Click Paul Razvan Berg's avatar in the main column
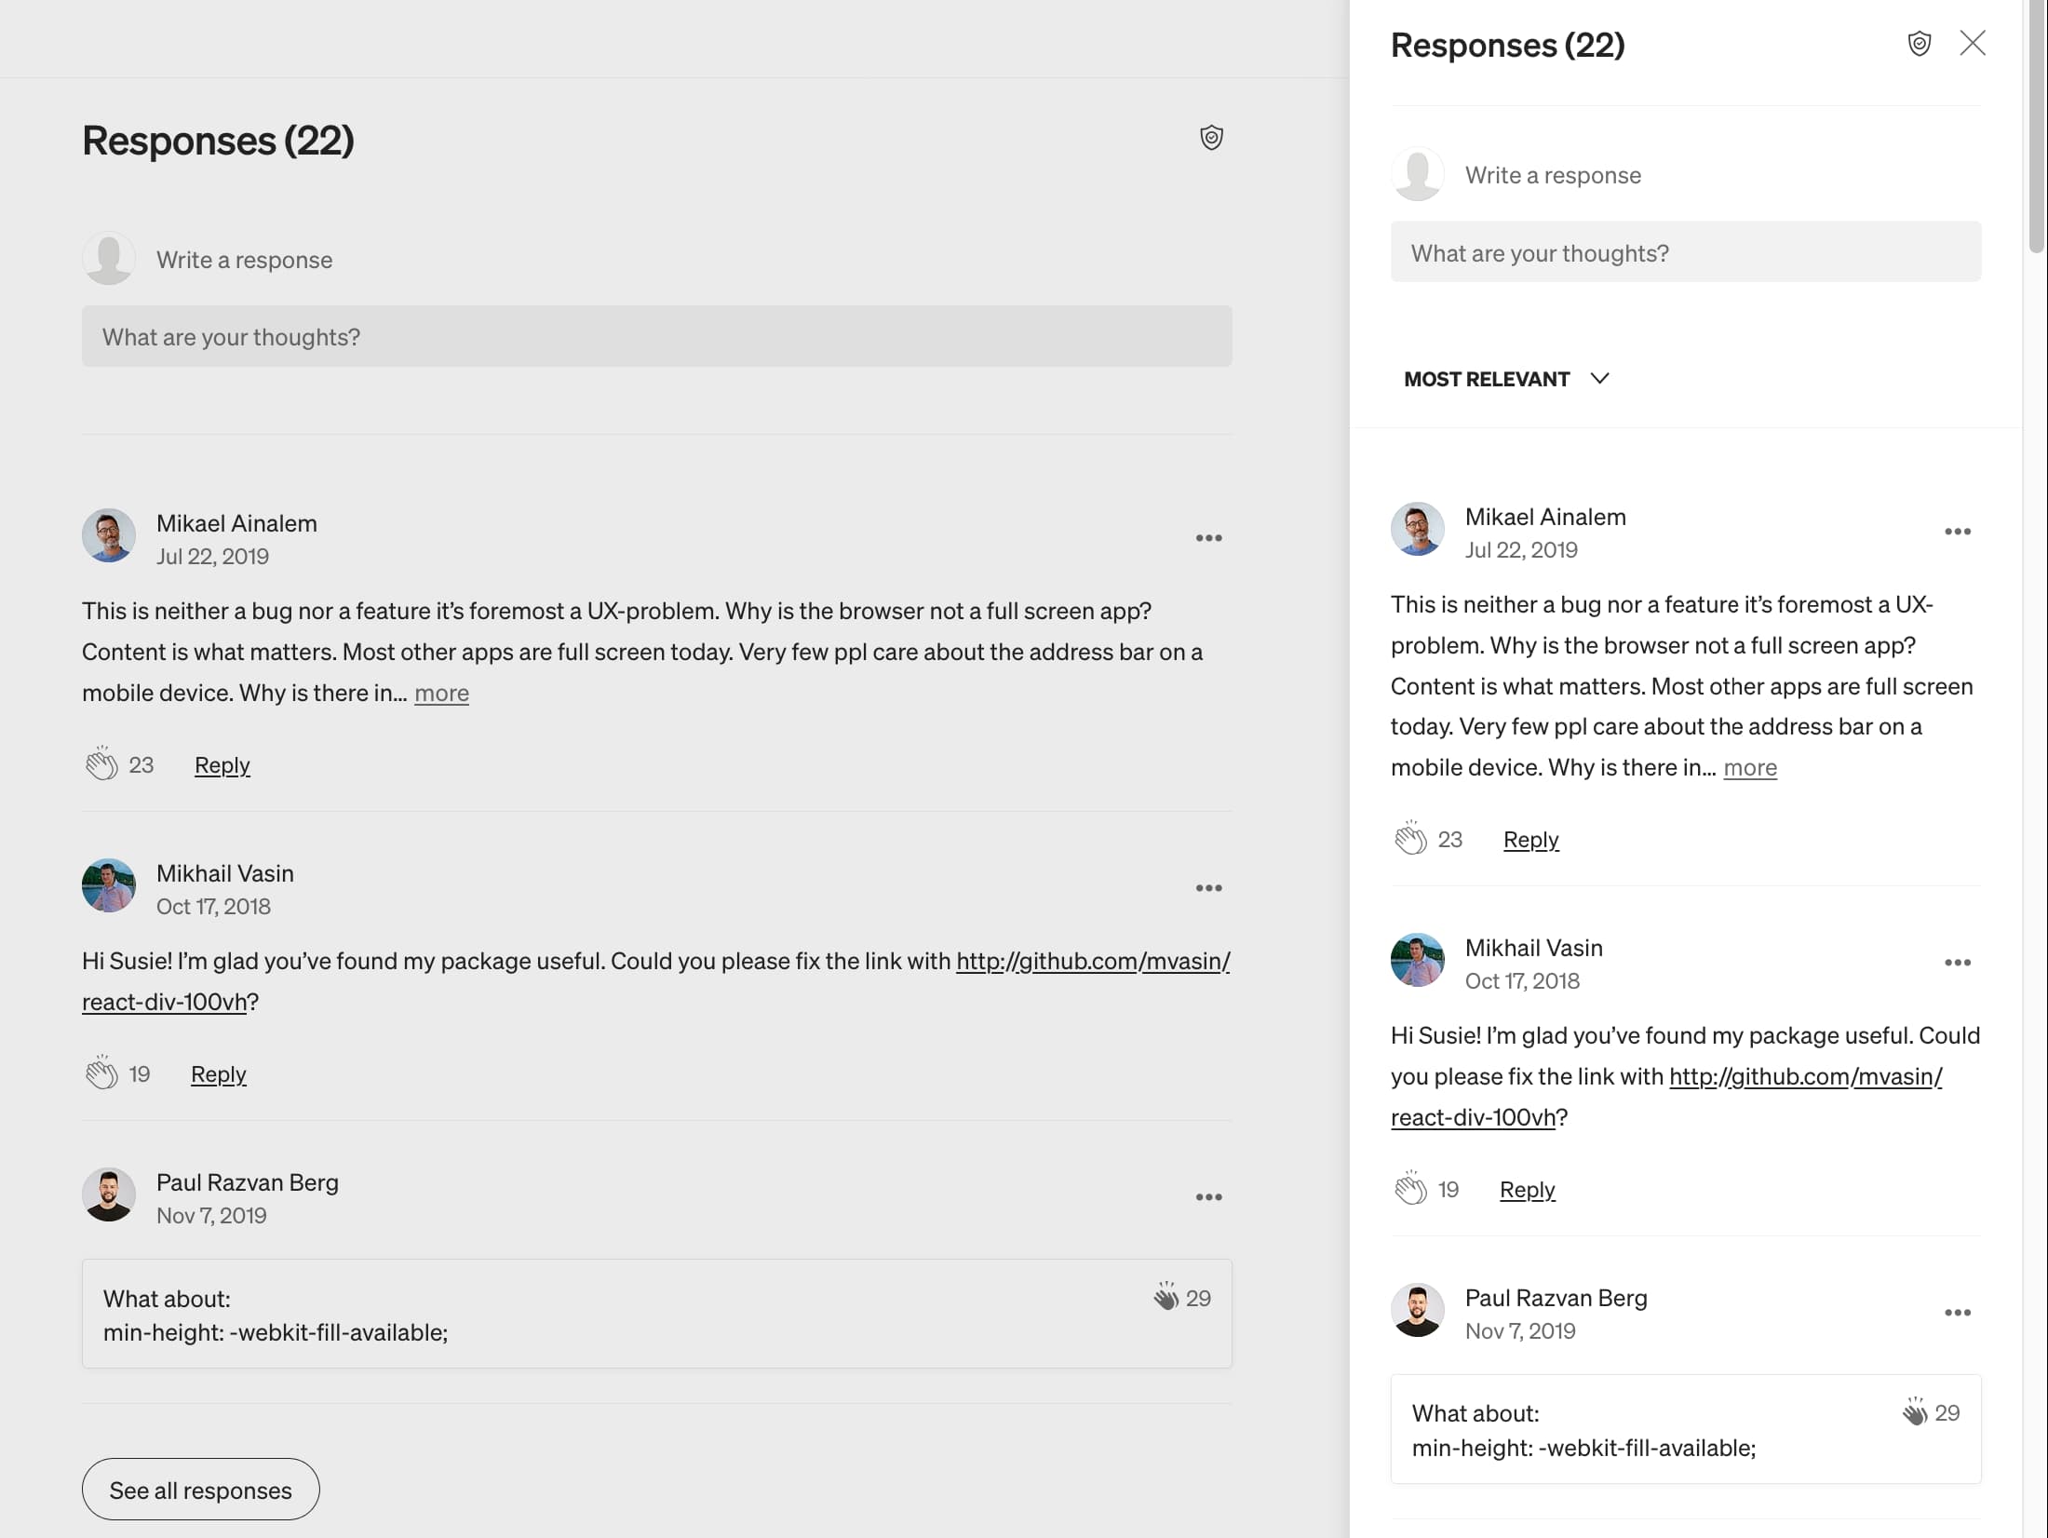This screenshot has width=2048, height=1538. click(x=109, y=1195)
